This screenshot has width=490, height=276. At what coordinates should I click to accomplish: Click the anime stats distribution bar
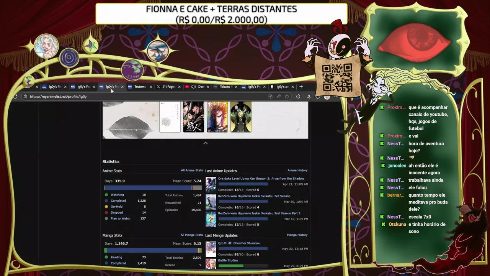[153, 188]
